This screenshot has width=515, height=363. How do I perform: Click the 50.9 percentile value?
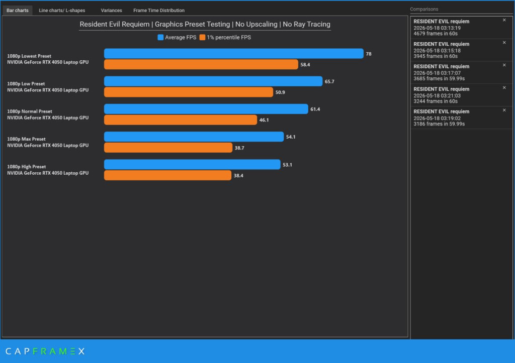[x=280, y=92]
